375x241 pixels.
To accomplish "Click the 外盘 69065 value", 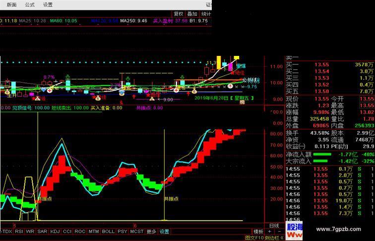I will 321,126.
